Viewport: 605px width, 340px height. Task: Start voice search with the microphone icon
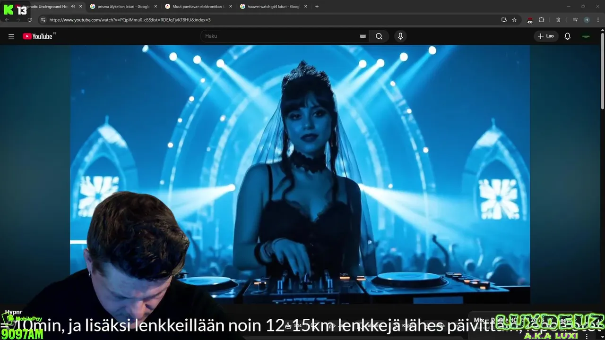click(400, 36)
